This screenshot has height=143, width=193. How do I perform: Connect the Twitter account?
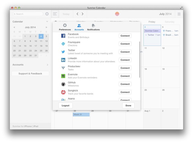pyautogui.click(x=125, y=52)
